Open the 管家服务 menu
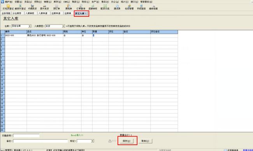253x151 pixels. (146, 2)
